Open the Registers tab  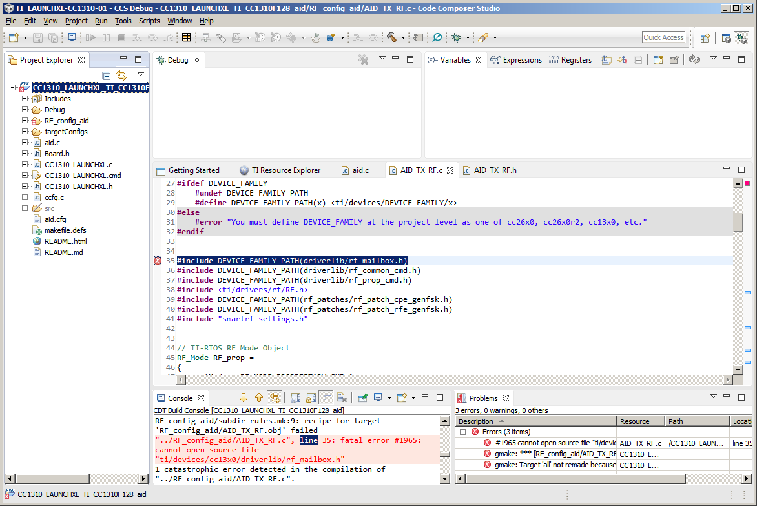576,60
